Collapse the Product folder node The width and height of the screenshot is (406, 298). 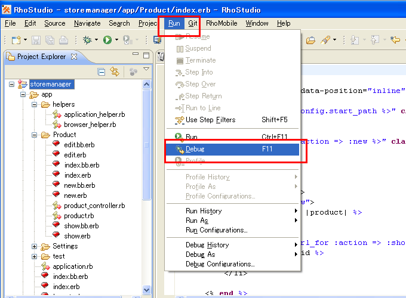coord(34,135)
